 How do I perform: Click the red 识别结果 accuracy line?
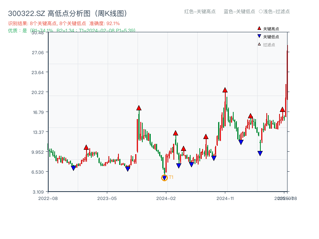click(x=64, y=24)
